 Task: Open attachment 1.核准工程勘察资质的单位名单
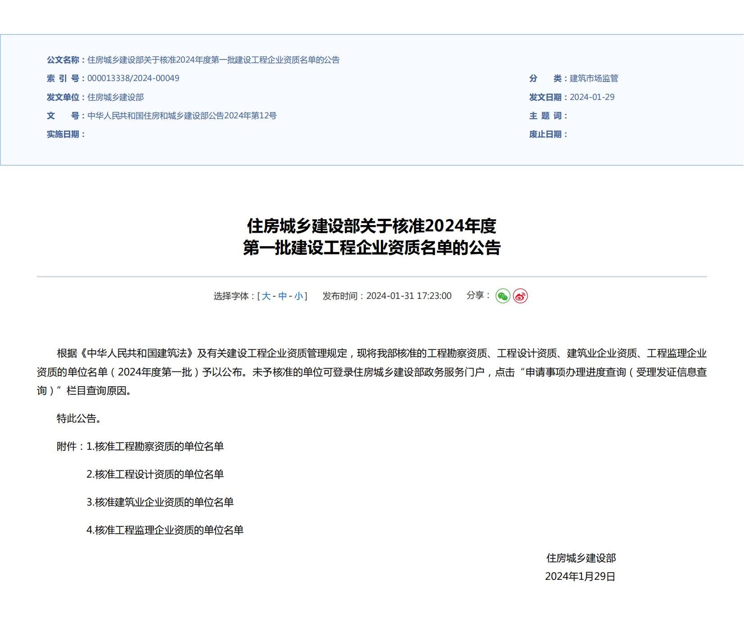pos(155,446)
